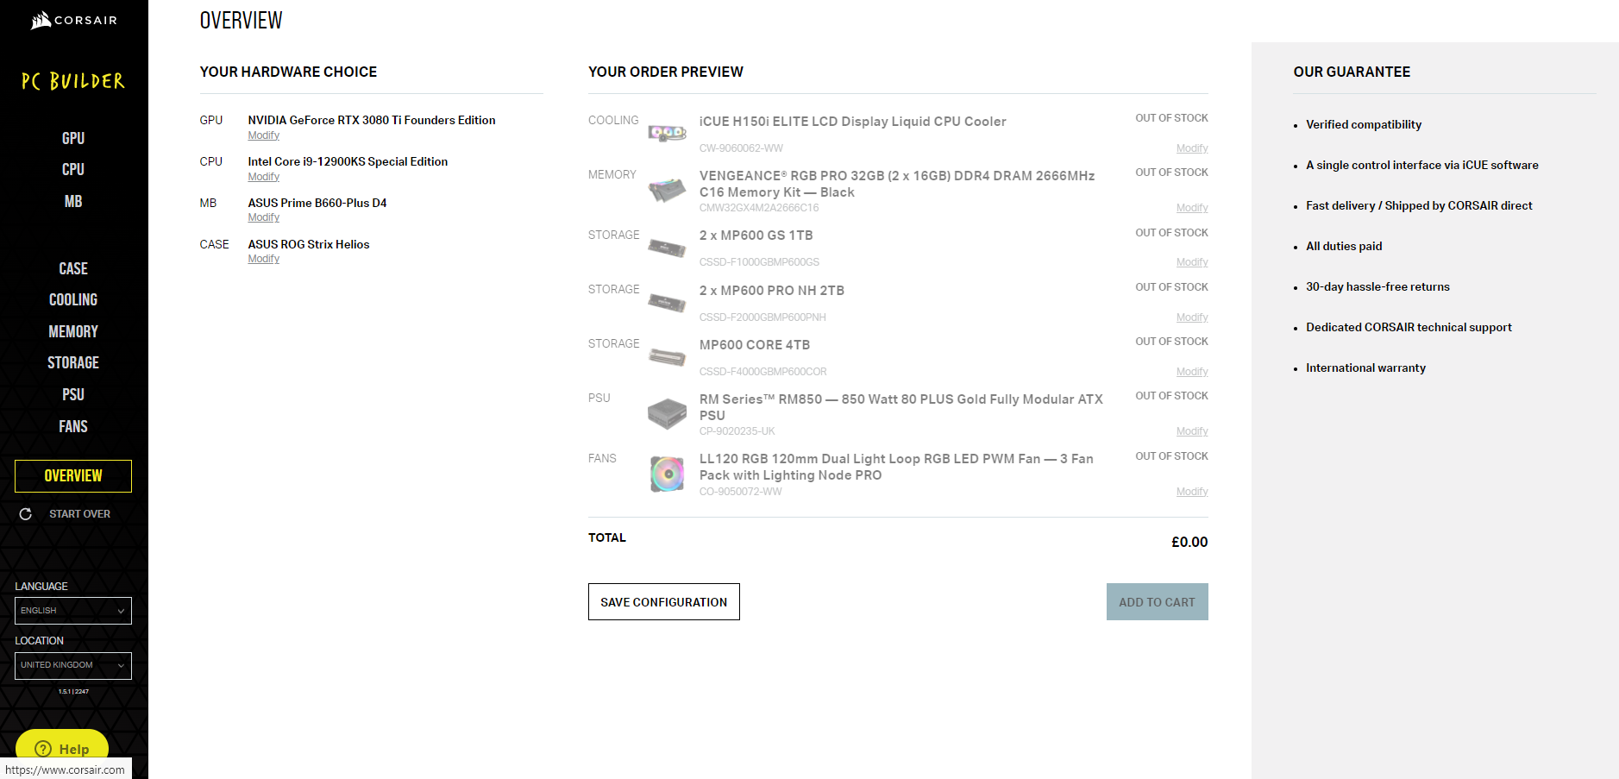Modify the MB hardware choice
1619x779 pixels.
[x=264, y=217]
